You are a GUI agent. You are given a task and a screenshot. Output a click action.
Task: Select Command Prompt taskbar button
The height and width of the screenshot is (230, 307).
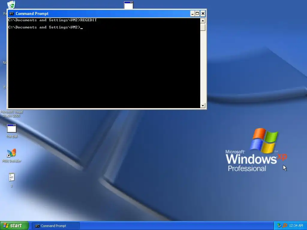pos(56,226)
